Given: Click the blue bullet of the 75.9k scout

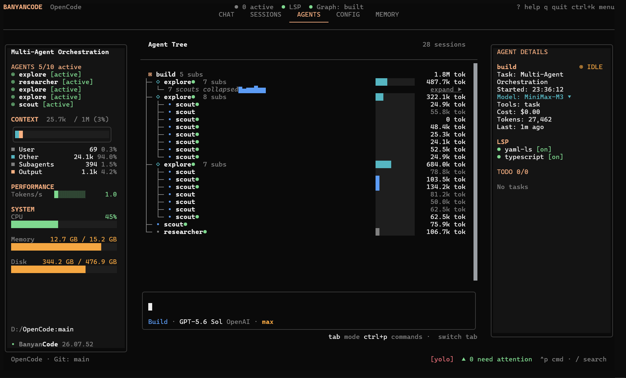Looking at the screenshot, I should click(158, 224).
